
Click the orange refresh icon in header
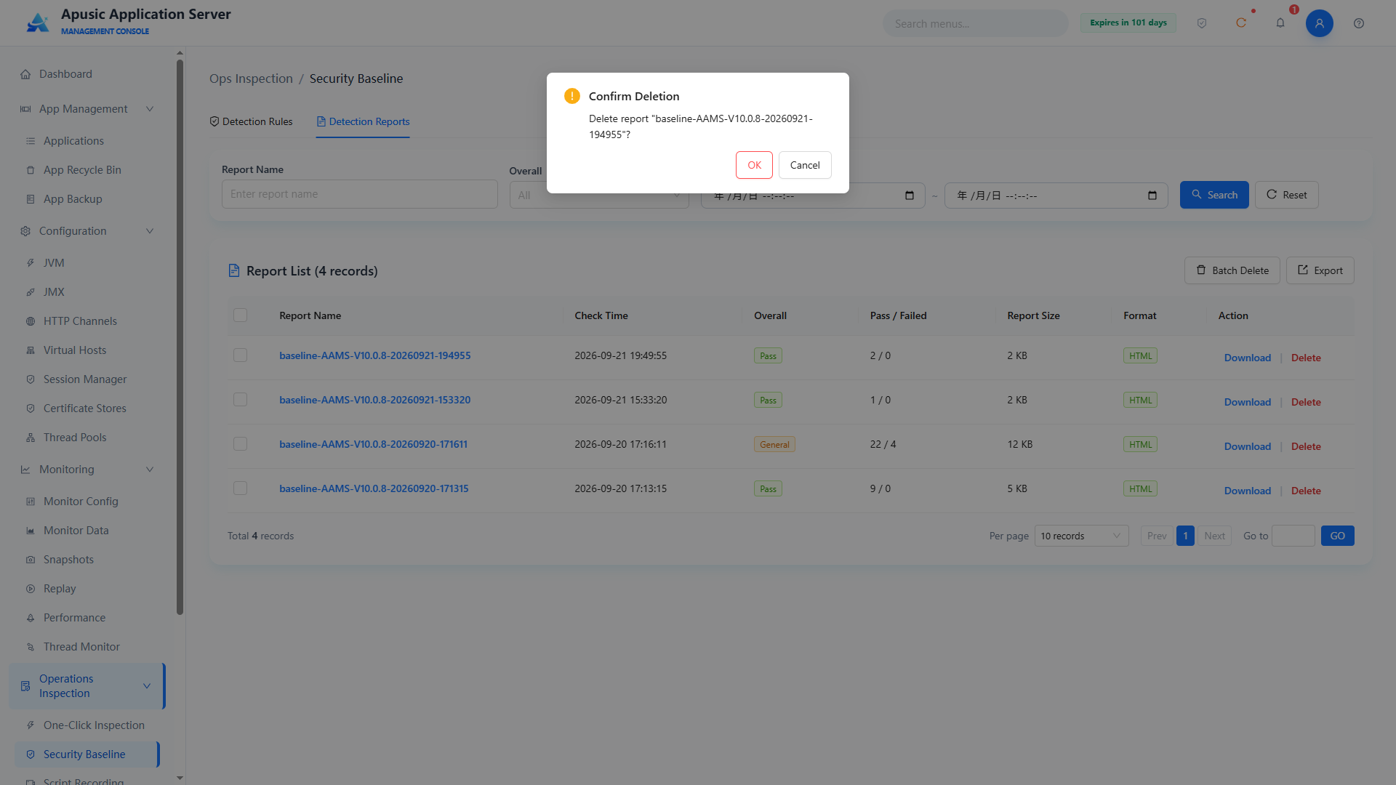coord(1241,23)
